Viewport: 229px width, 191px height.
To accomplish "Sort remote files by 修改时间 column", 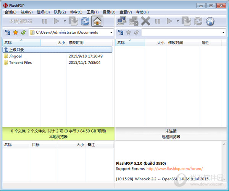I will point(183,43).
